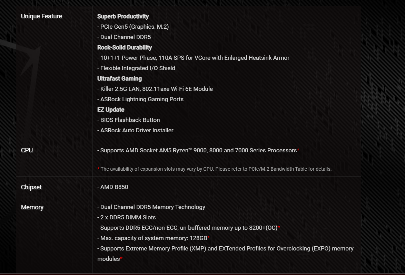Click the red asterisk after 7000 Series Processors
This screenshot has height=275, width=405.
[298, 150]
